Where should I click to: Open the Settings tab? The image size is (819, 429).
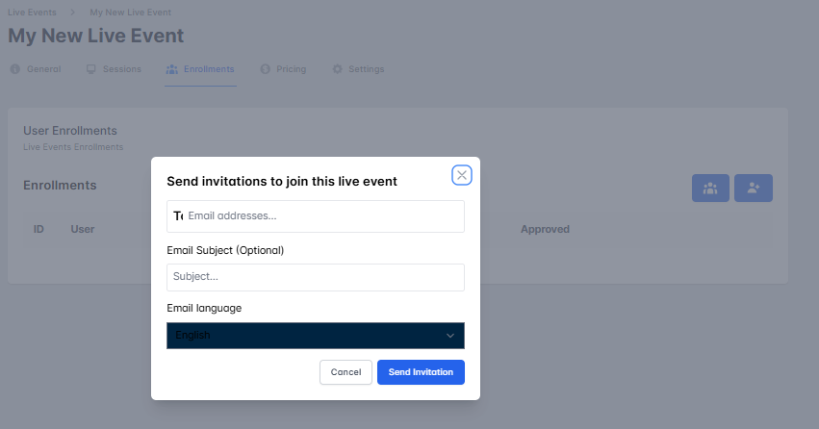coord(366,69)
